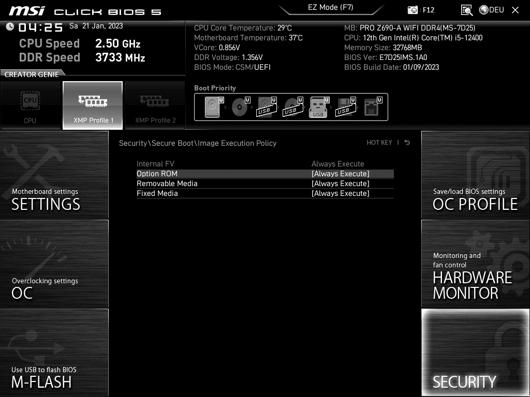Click the date Sa 21 Jan, 2023
The image size is (530, 397).
click(96, 26)
